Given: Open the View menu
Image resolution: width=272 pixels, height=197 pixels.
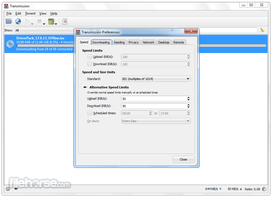Looking at the screenshot, I should coord(43,13).
